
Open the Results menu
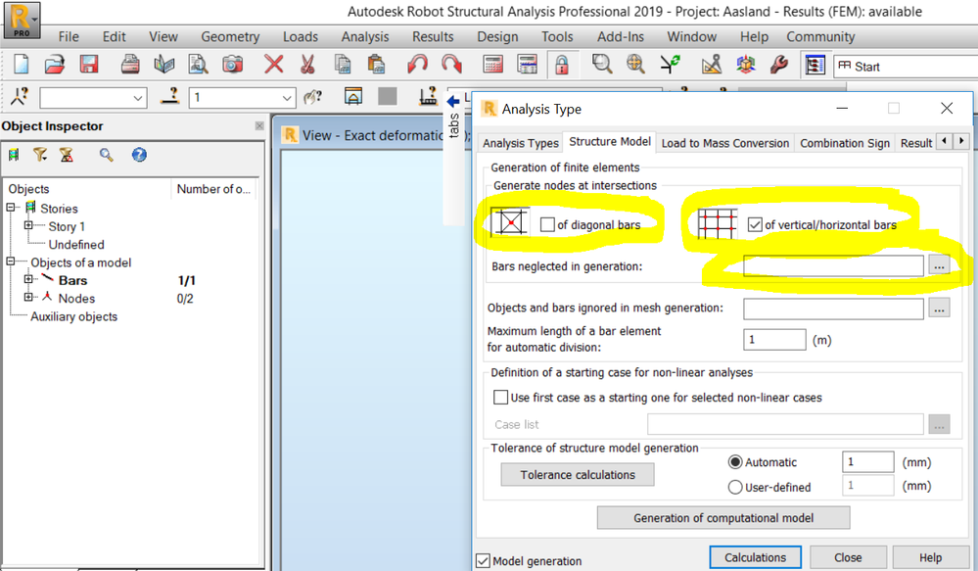[x=433, y=37]
